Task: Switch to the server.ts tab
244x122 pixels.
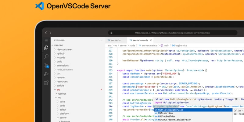Action: tap(115, 40)
